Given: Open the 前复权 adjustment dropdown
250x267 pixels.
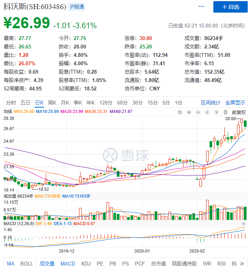Looking at the screenshot, I should pyautogui.click(x=239, y=113).
